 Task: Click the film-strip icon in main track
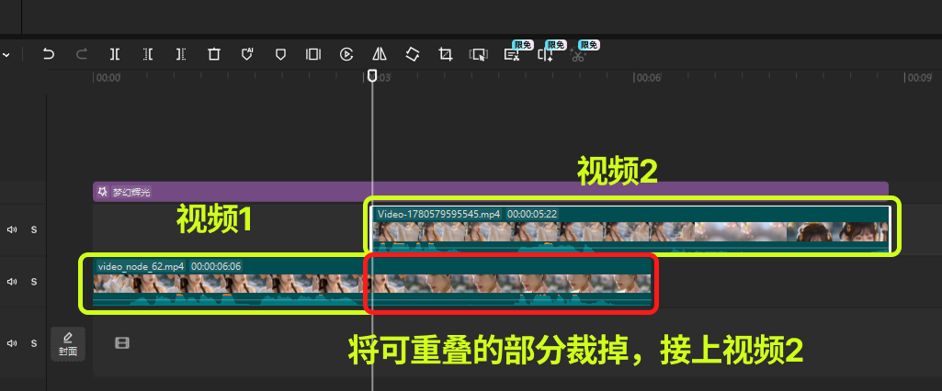click(x=122, y=343)
